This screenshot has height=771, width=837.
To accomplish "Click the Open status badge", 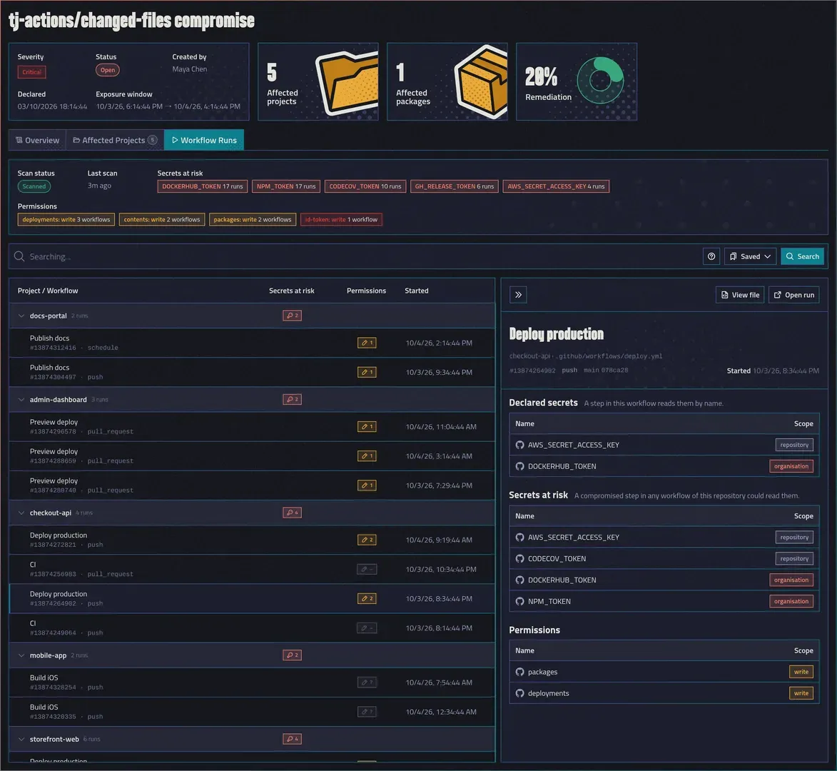I will tap(107, 70).
